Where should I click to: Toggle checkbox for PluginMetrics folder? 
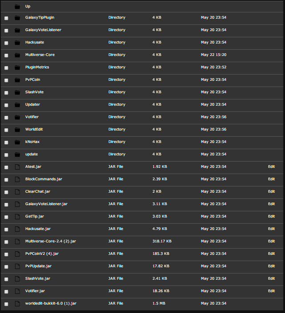pyautogui.click(x=6, y=68)
